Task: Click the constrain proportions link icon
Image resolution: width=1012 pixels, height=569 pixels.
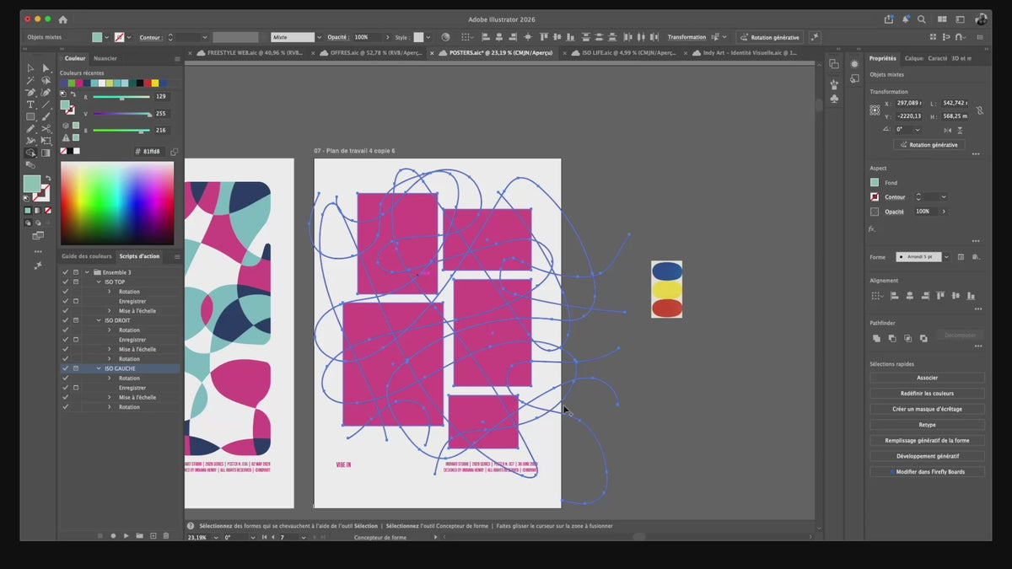Action: 979,110
